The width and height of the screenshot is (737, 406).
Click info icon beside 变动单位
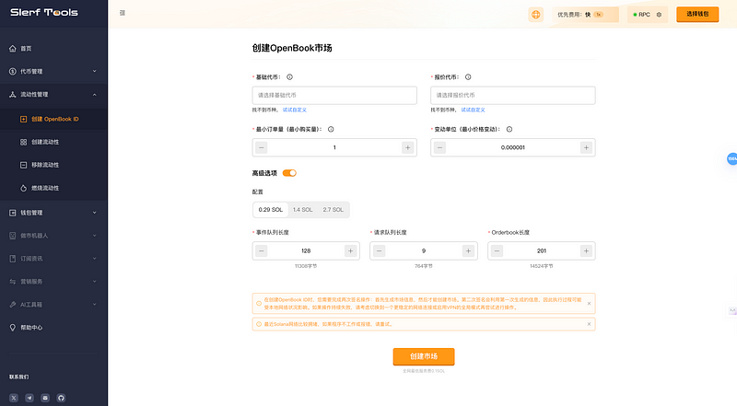509,129
